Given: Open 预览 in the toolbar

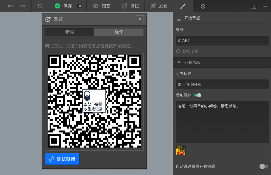Looking at the screenshot, I should (x=101, y=6).
